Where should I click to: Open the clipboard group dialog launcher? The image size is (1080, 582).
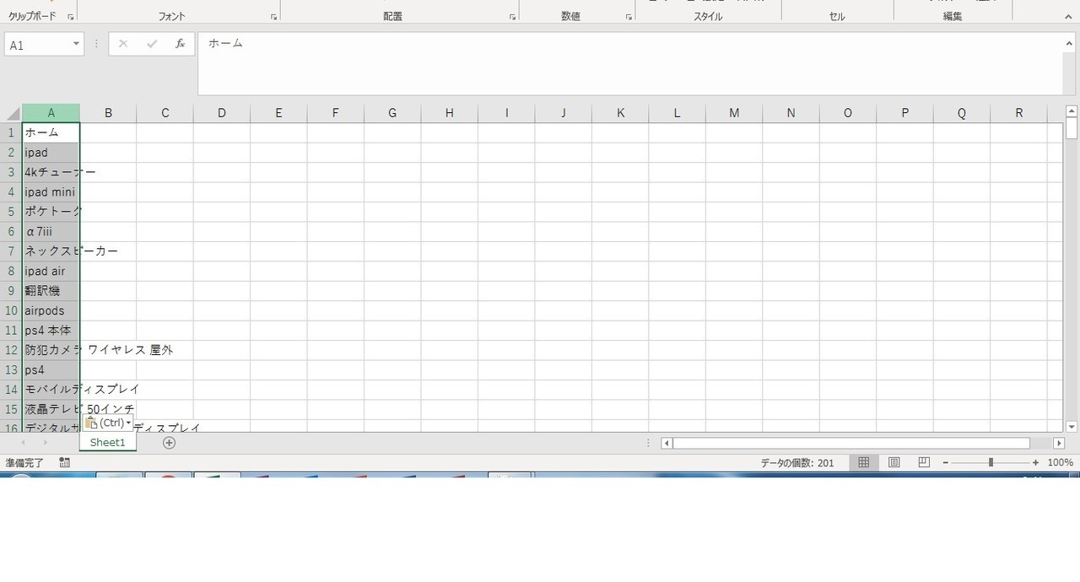71,17
